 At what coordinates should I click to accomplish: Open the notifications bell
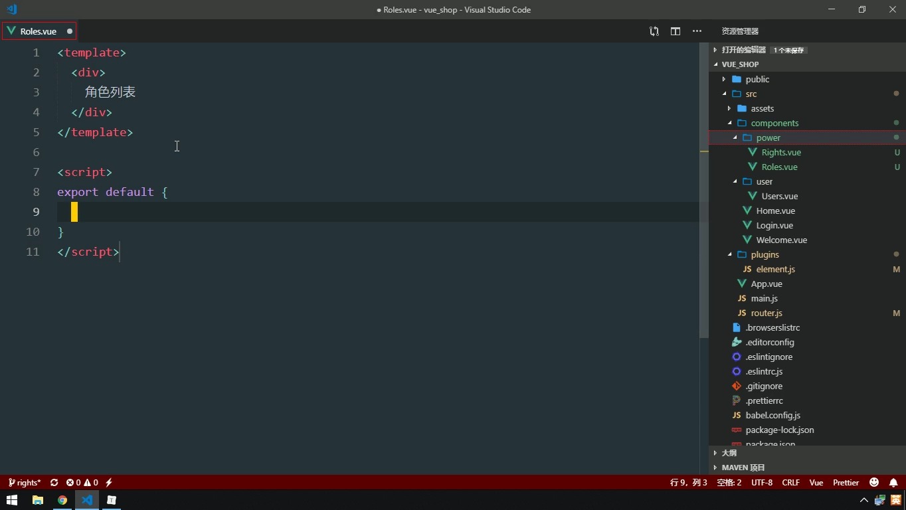tap(893, 483)
